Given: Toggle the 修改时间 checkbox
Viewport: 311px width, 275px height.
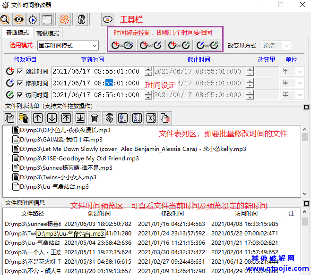Looking at the screenshot, I should pyautogui.click(x=20, y=83).
